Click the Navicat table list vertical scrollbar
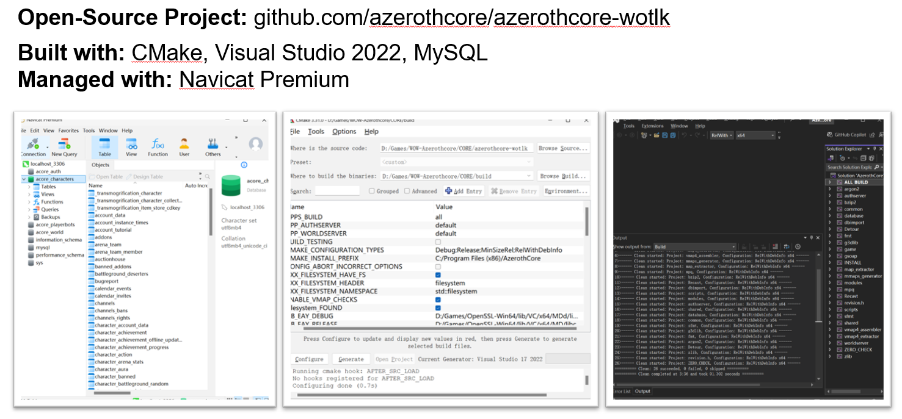This screenshot has height=419, width=902. click(211, 212)
